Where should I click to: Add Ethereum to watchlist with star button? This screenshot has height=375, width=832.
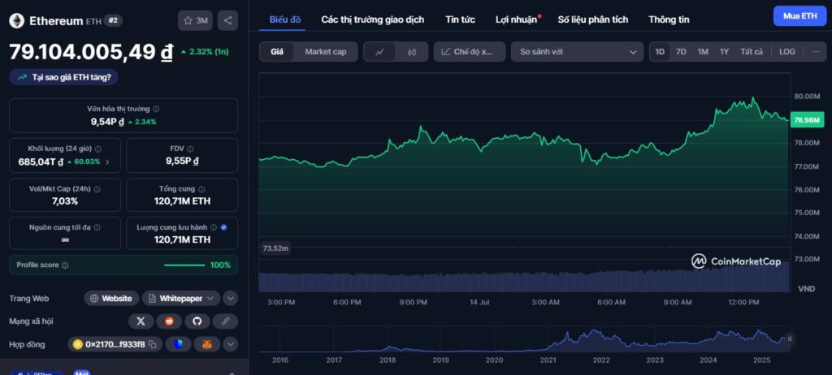point(195,20)
